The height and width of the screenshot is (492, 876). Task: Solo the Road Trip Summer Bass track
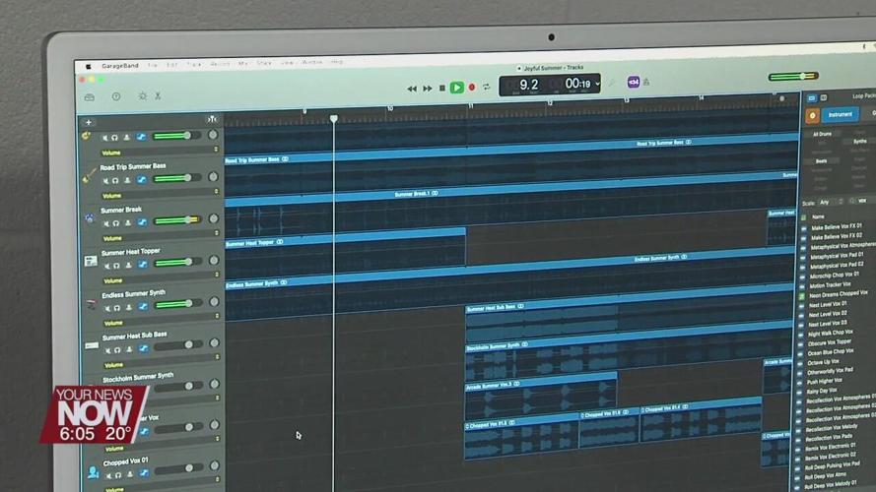coord(115,181)
